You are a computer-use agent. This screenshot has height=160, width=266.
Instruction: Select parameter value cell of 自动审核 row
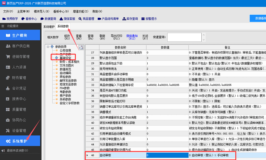(167, 155)
